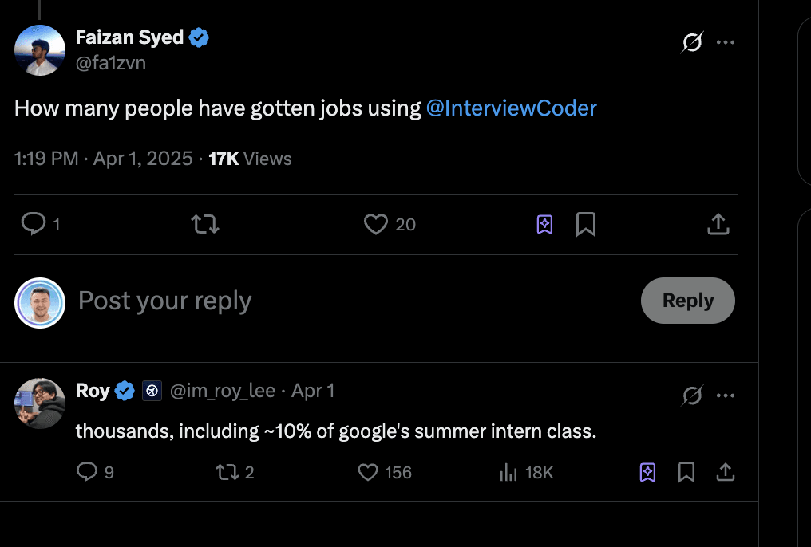Screen dimensions: 811x547
Task: Open the reply icon on Faizan's tweet
Action: click(x=31, y=224)
